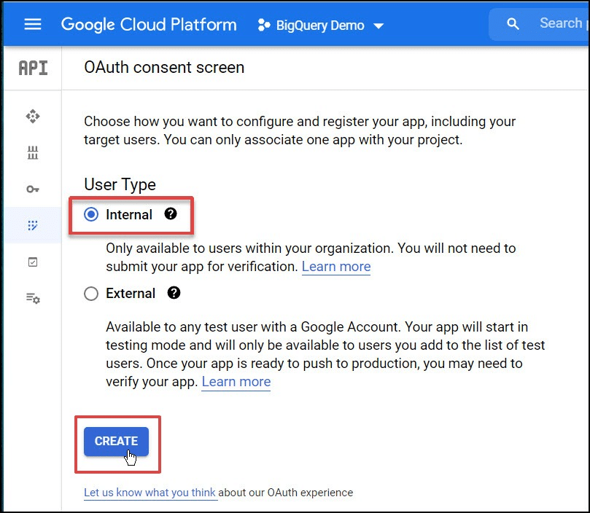Open Domain verification checkbox icon in sidebar
The width and height of the screenshot is (590, 513).
pyautogui.click(x=33, y=262)
